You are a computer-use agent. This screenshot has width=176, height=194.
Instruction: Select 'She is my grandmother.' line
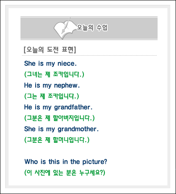pyautogui.click(x=61, y=129)
